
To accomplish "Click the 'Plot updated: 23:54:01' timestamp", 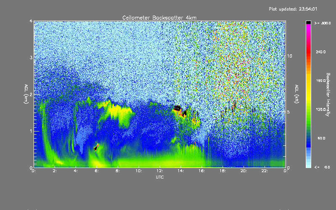I will click(293, 9).
